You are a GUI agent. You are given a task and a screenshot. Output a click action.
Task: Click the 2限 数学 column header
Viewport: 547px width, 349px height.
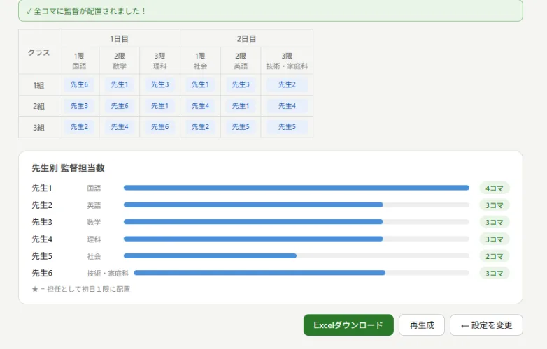pos(120,61)
